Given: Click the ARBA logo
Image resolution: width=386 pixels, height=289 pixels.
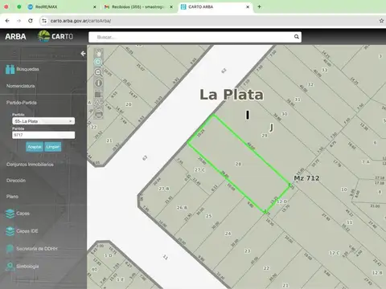Looking at the screenshot, I should pyautogui.click(x=15, y=36).
